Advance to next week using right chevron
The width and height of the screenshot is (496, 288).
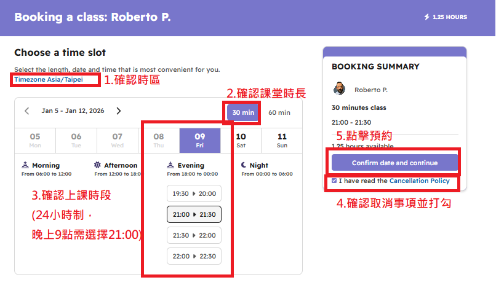(x=119, y=111)
